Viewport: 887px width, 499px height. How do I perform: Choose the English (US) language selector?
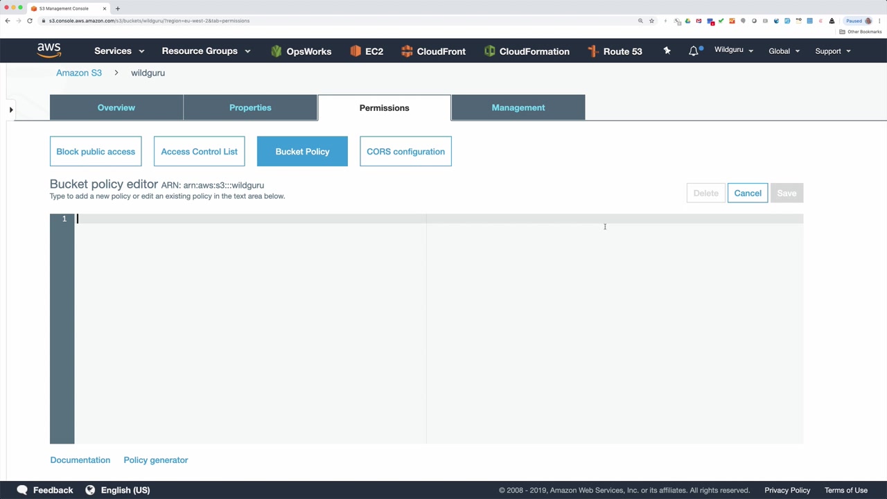click(125, 490)
